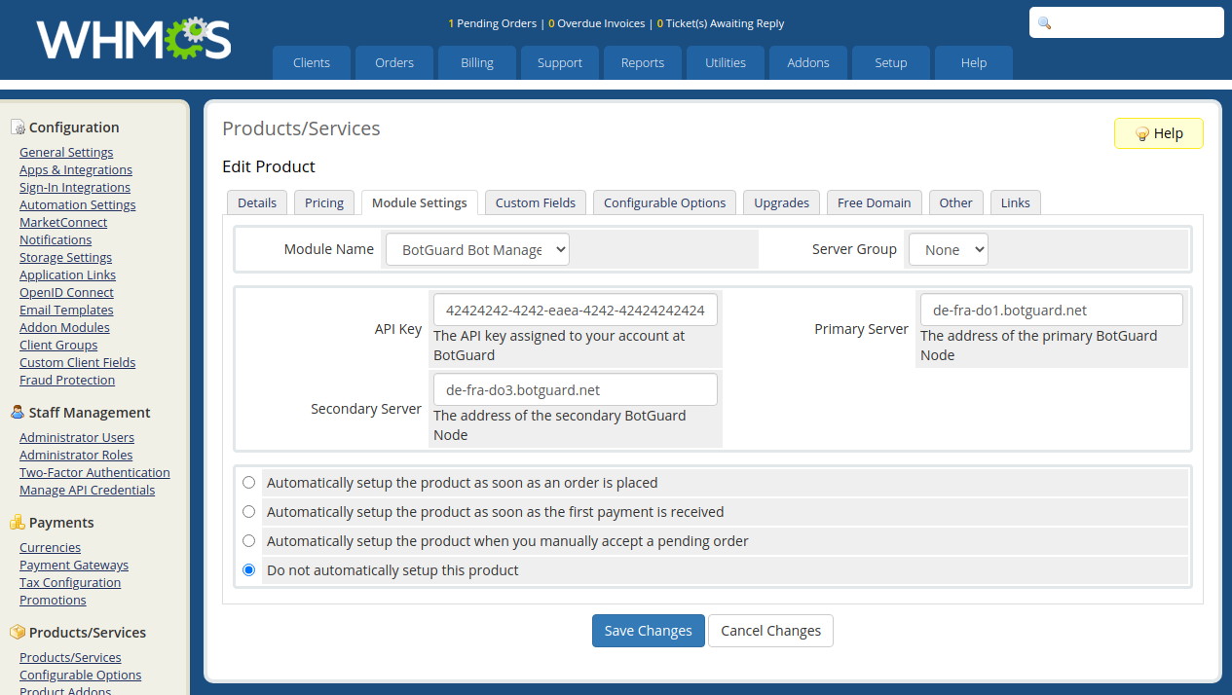Screen dimensions: 1232x695
Task: Click into the API Key field
Action: 575,311
